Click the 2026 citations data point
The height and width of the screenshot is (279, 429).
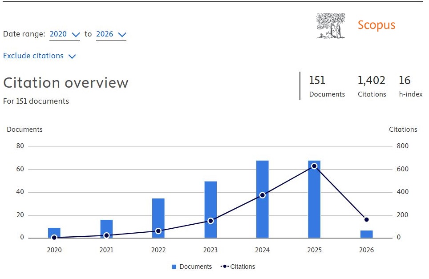point(367,219)
